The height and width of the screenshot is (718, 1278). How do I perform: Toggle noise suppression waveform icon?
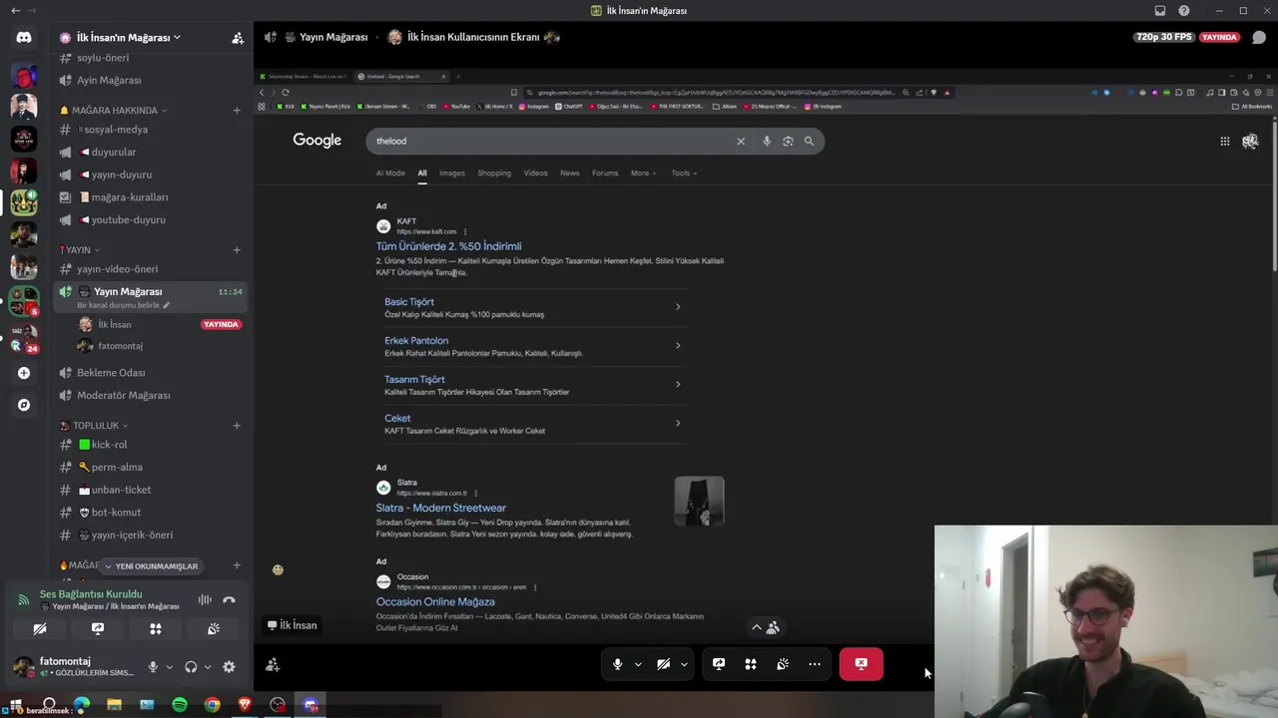pos(205,599)
